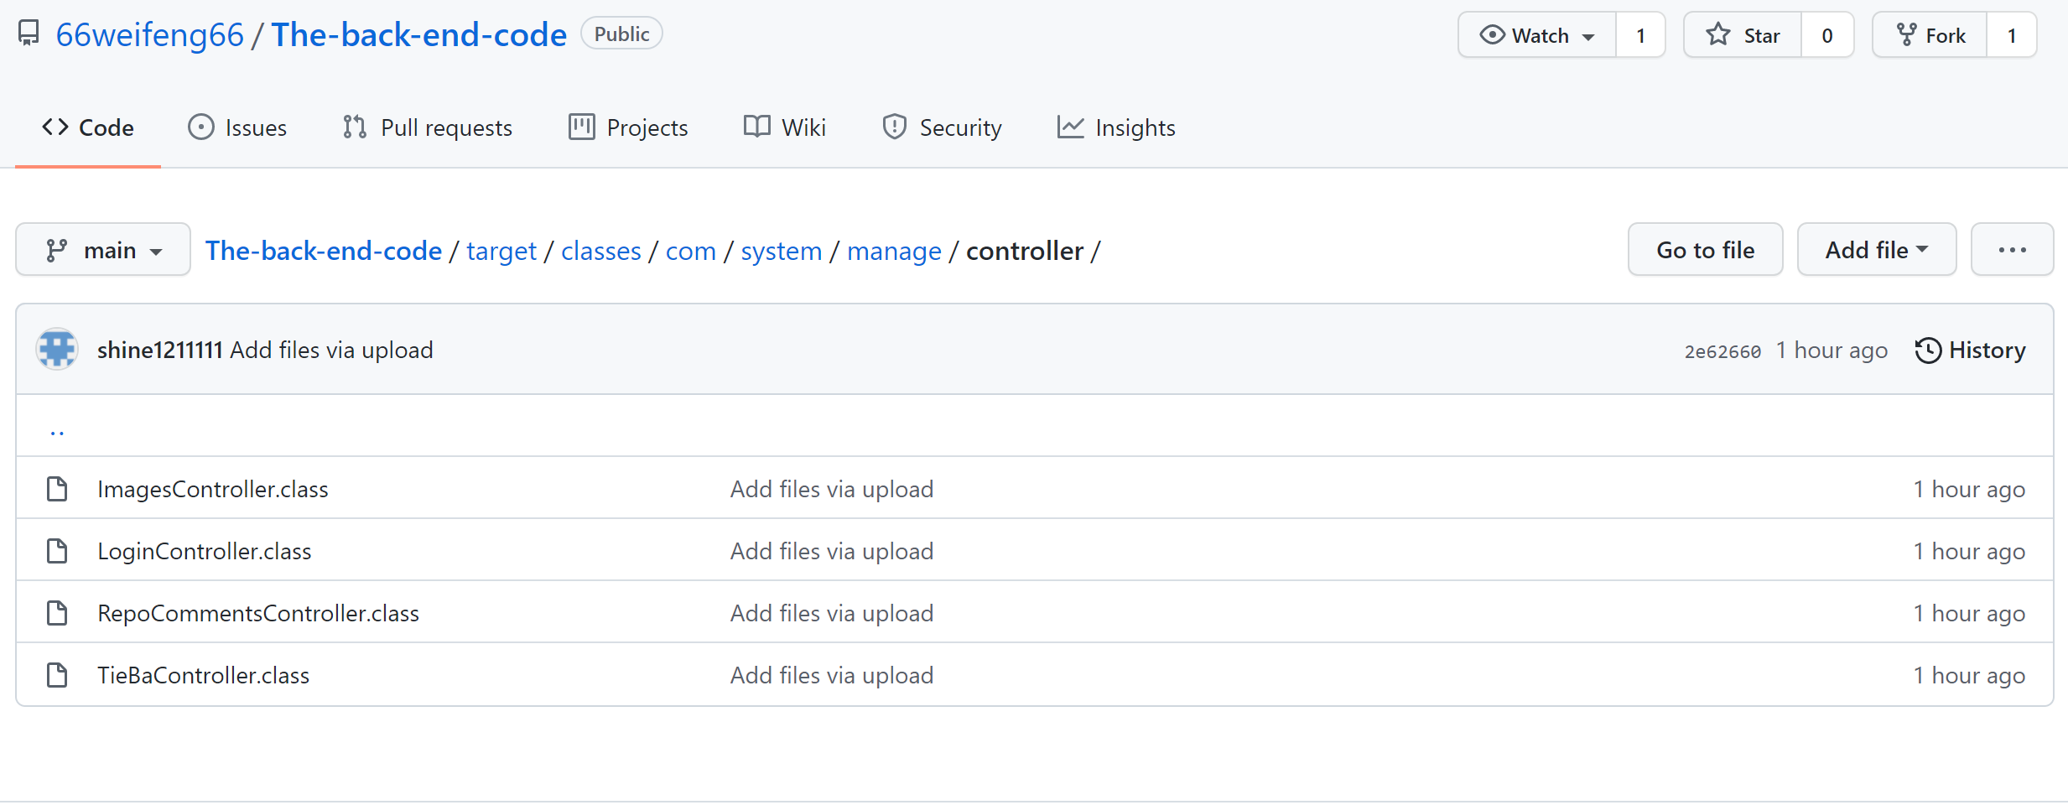View the stargazers count of 0
Viewport: 2068px width, 805px height.
pyautogui.click(x=1827, y=35)
